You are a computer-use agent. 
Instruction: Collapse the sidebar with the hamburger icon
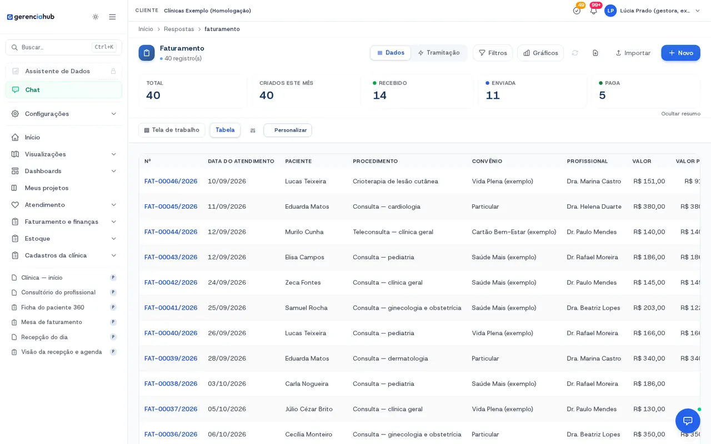[112, 17]
